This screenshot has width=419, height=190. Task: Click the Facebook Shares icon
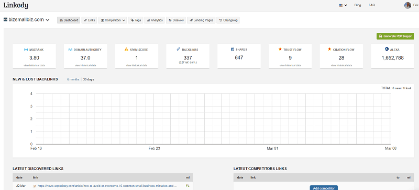[x=232, y=49]
